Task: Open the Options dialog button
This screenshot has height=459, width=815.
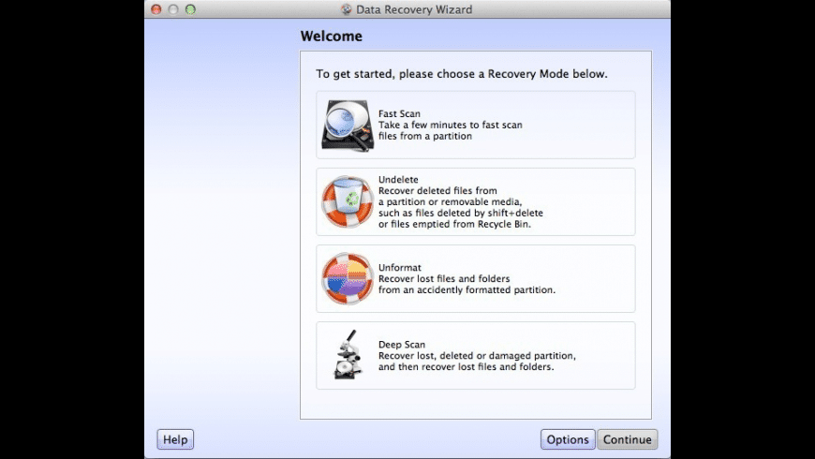Action: point(568,439)
